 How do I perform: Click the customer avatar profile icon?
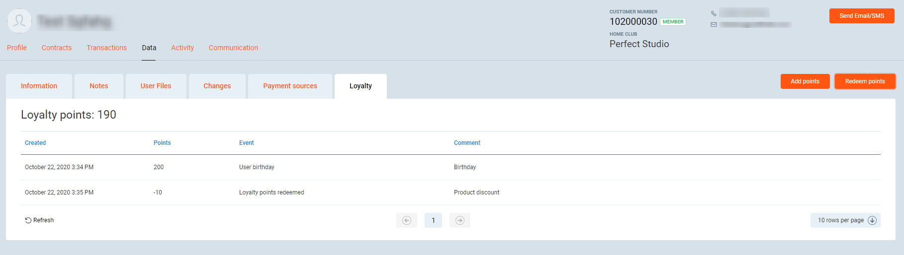coord(19,21)
